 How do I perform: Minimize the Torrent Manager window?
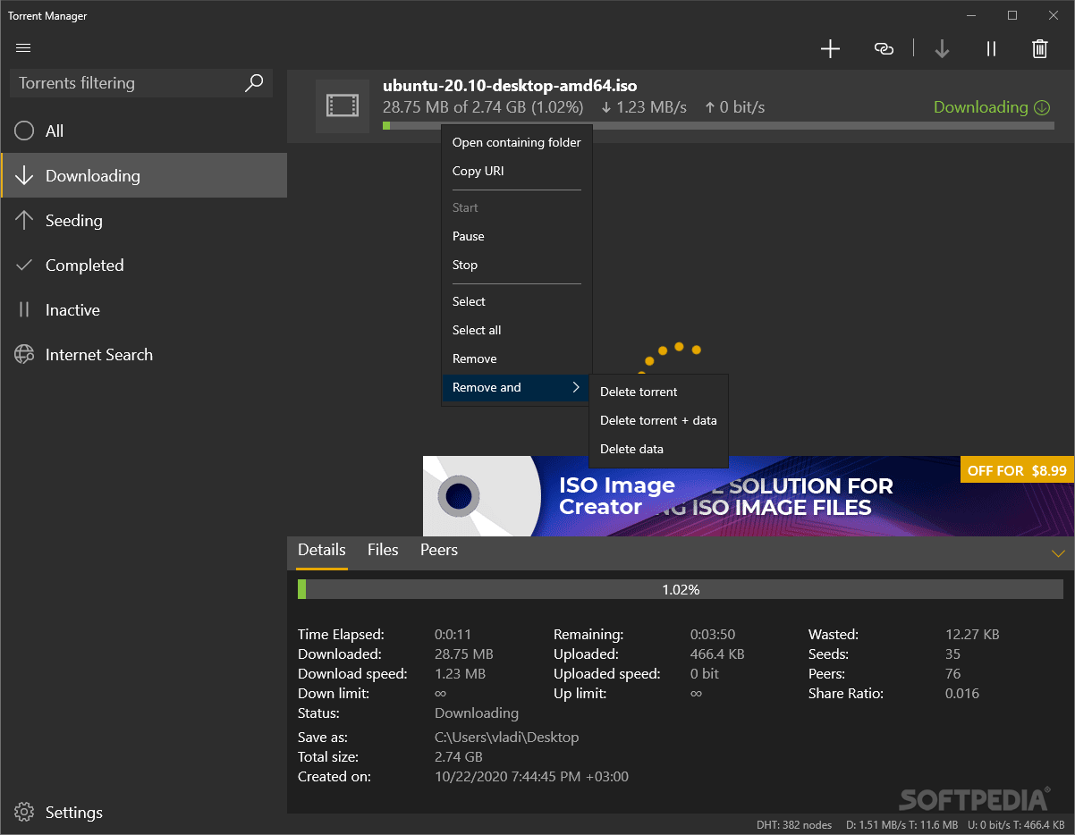point(971,15)
